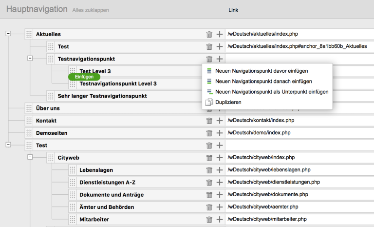Collapse the Cityweb subtree
This screenshot has height=227, width=374.
tap(30, 157)
